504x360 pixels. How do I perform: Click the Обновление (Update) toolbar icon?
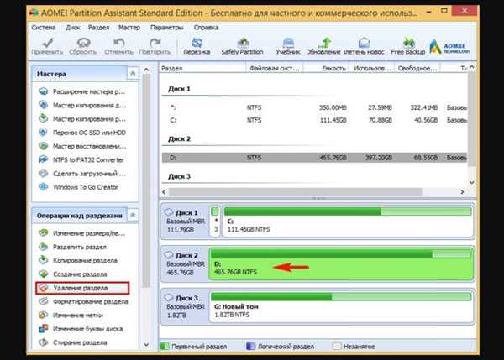324,43
